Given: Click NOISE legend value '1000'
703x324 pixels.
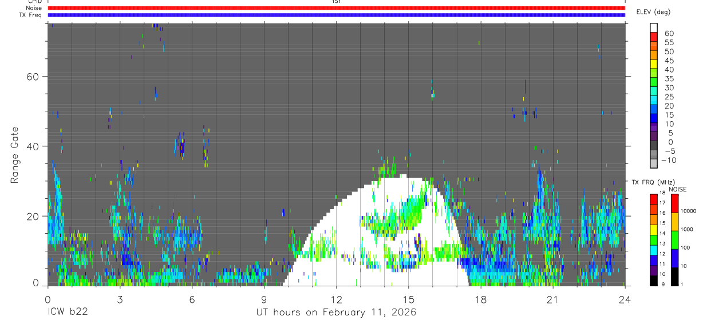Looking at the screenshot, I should [687, 229].
